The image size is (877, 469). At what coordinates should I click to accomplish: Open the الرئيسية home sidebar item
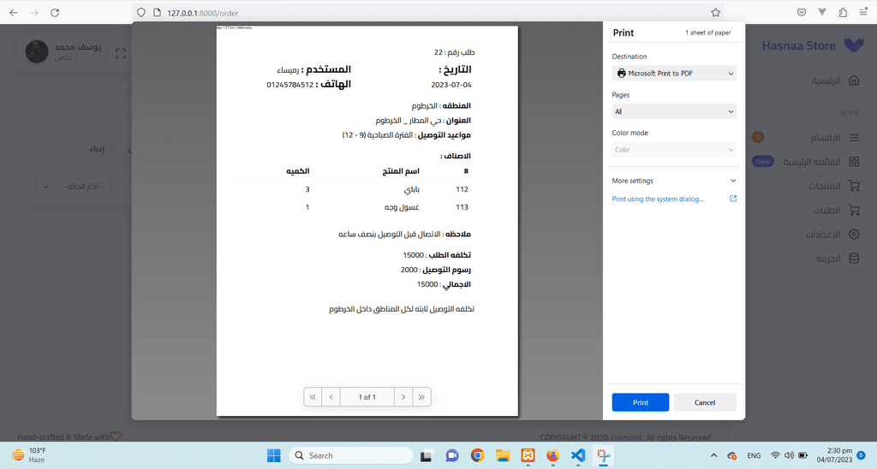(836, 81)
